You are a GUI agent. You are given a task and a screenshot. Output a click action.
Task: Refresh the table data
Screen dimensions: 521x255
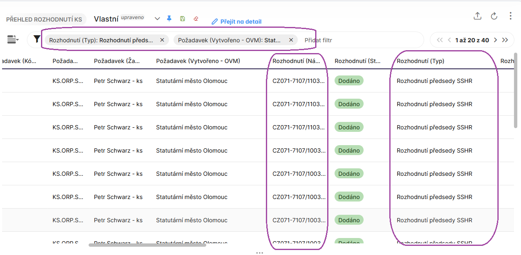[494, 16]
